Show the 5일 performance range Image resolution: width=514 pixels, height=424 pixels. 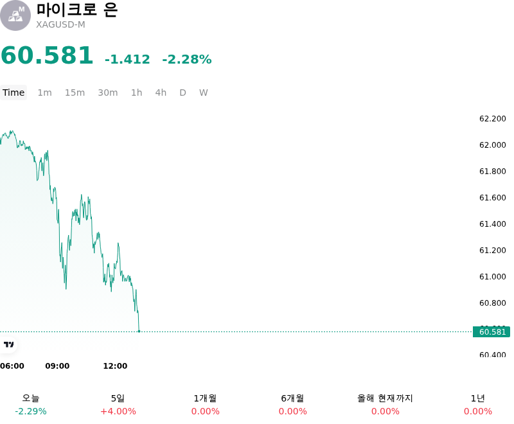point(118,405)
